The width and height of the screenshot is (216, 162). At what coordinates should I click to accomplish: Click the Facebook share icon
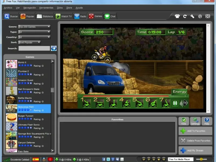click(104, 159)
